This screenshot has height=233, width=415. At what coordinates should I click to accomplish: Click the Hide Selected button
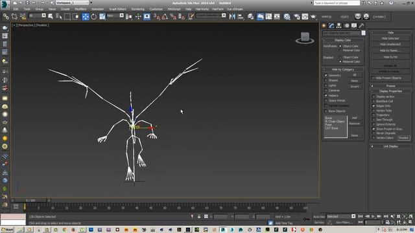pyautogui.click(x=390, y=39)
